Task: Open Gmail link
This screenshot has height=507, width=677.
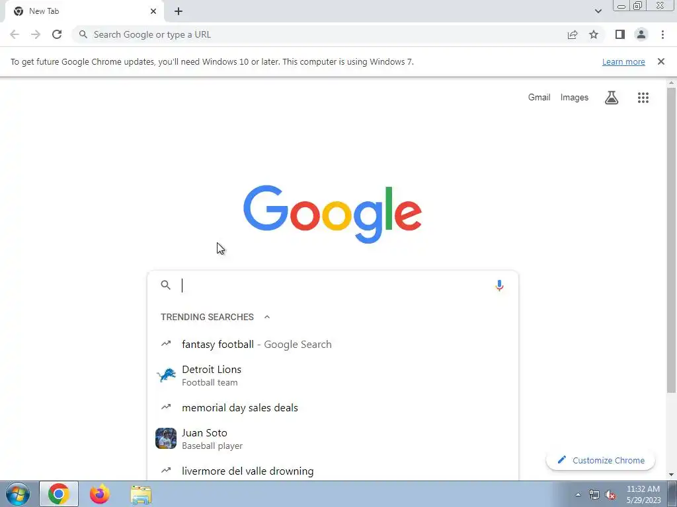Action: pyautogui.click(x=539, y=98)
